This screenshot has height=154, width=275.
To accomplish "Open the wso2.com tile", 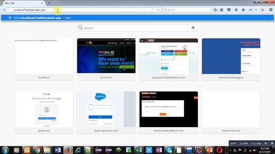I will coord(106,59).
